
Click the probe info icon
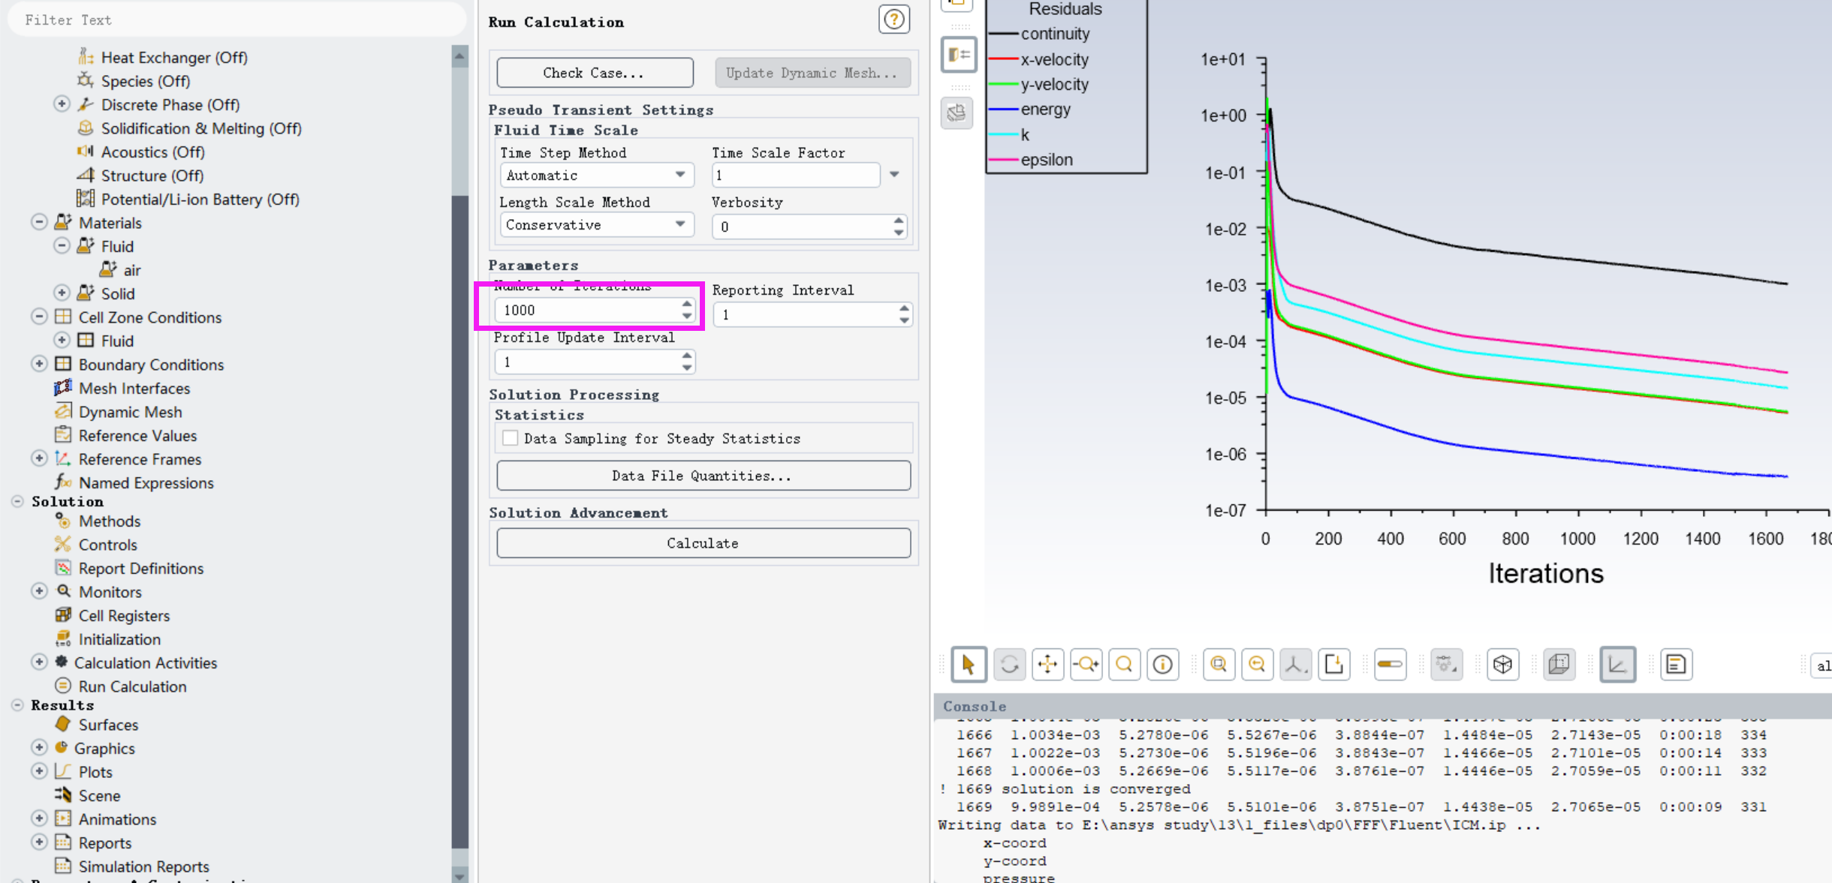[1162, 665]
